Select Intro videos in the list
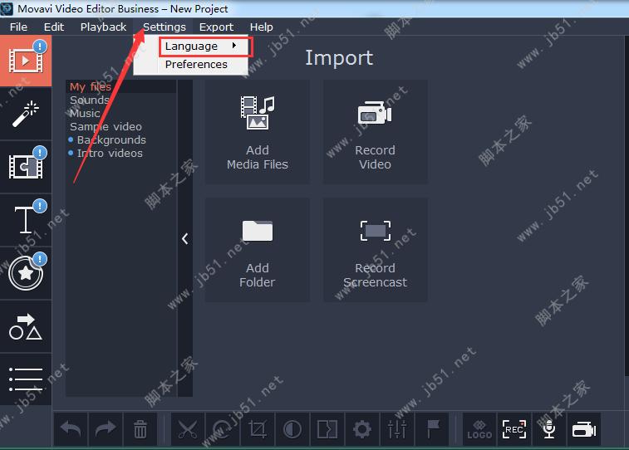This screenshot has width=629, height=450. (120, 153)
